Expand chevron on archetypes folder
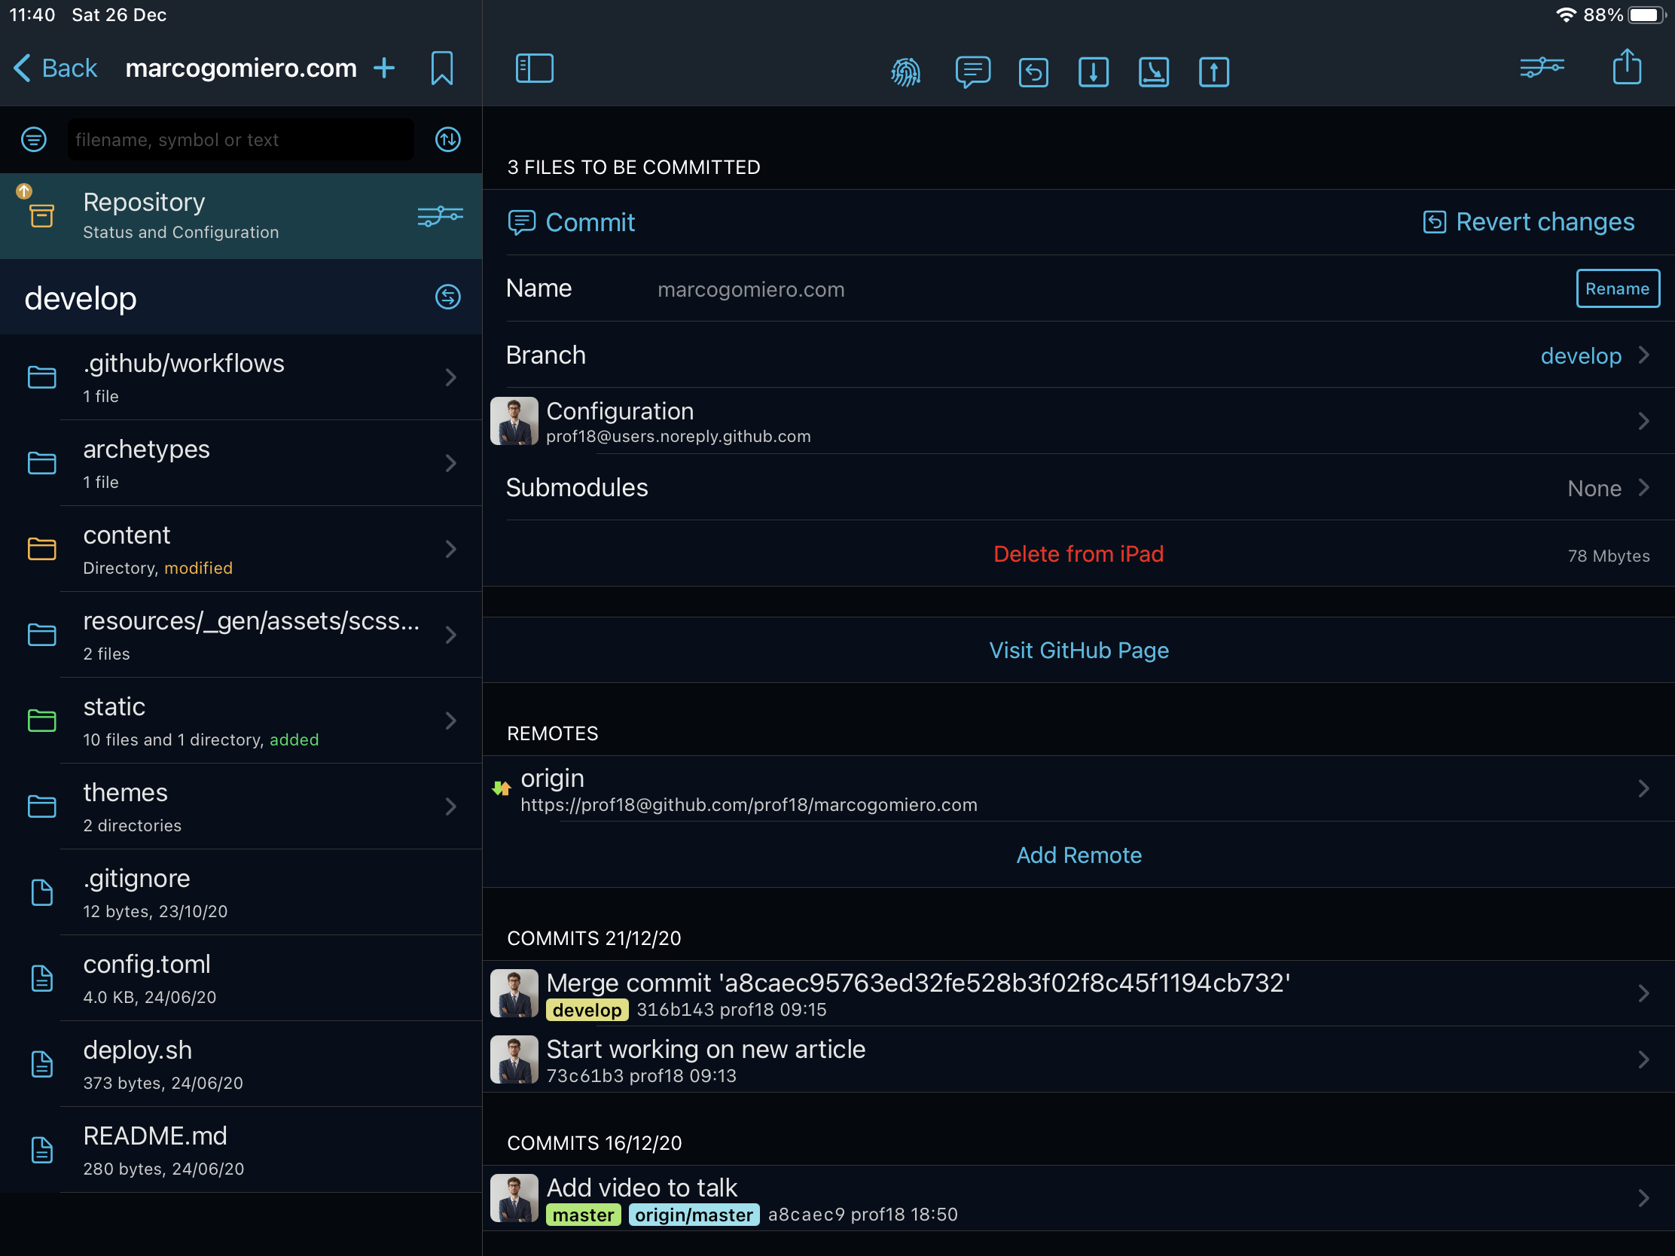Image resolution: width=1675 pixels, height=1256 pixels. (450, 462)
